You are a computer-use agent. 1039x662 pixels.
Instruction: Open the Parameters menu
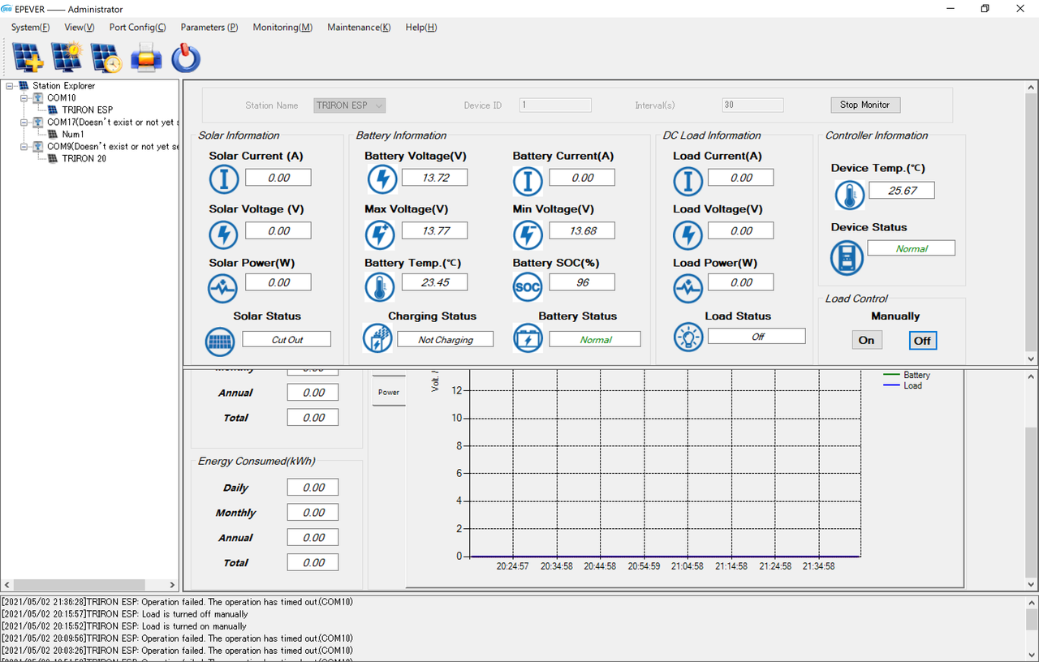[x=209, y=27]
